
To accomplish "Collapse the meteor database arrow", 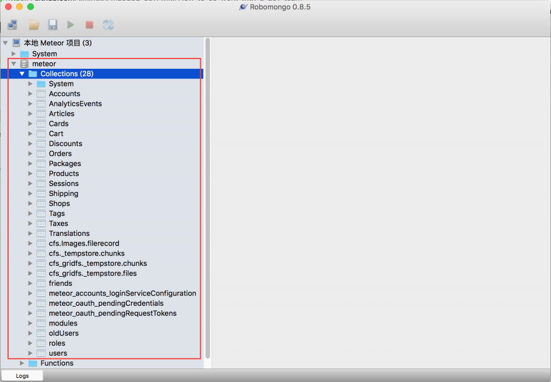I will (13, 64).
